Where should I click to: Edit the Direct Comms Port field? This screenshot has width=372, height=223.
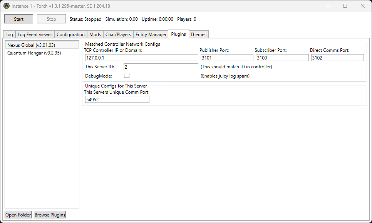[x=337, y=58]
